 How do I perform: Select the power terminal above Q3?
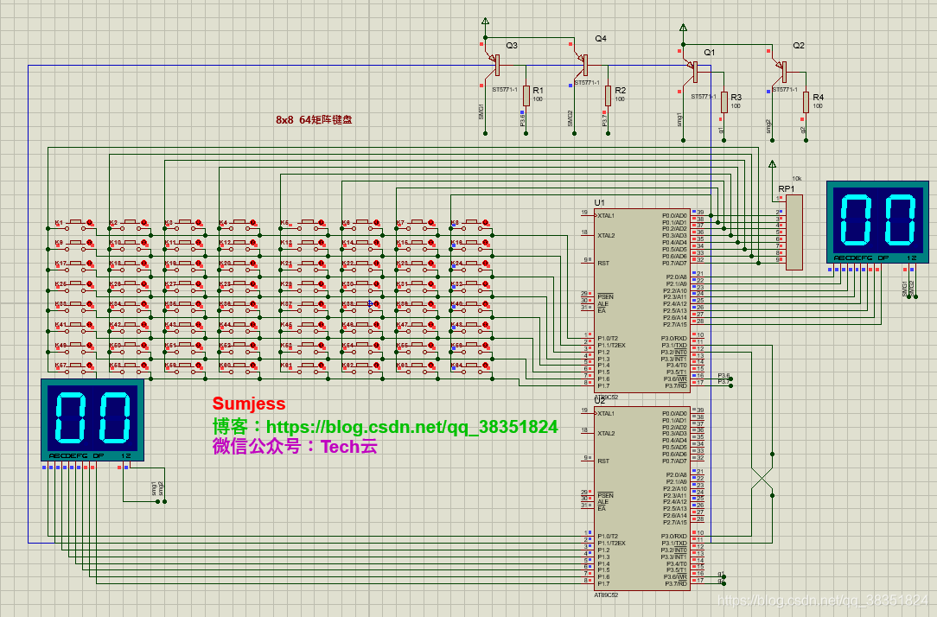tap(485, 22)
